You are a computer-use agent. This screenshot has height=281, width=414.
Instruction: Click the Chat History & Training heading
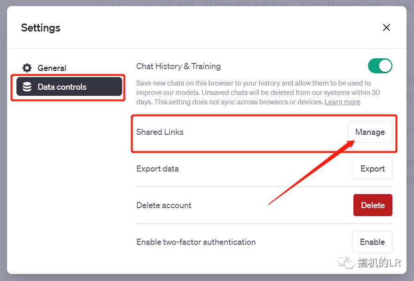coord(179,66)
